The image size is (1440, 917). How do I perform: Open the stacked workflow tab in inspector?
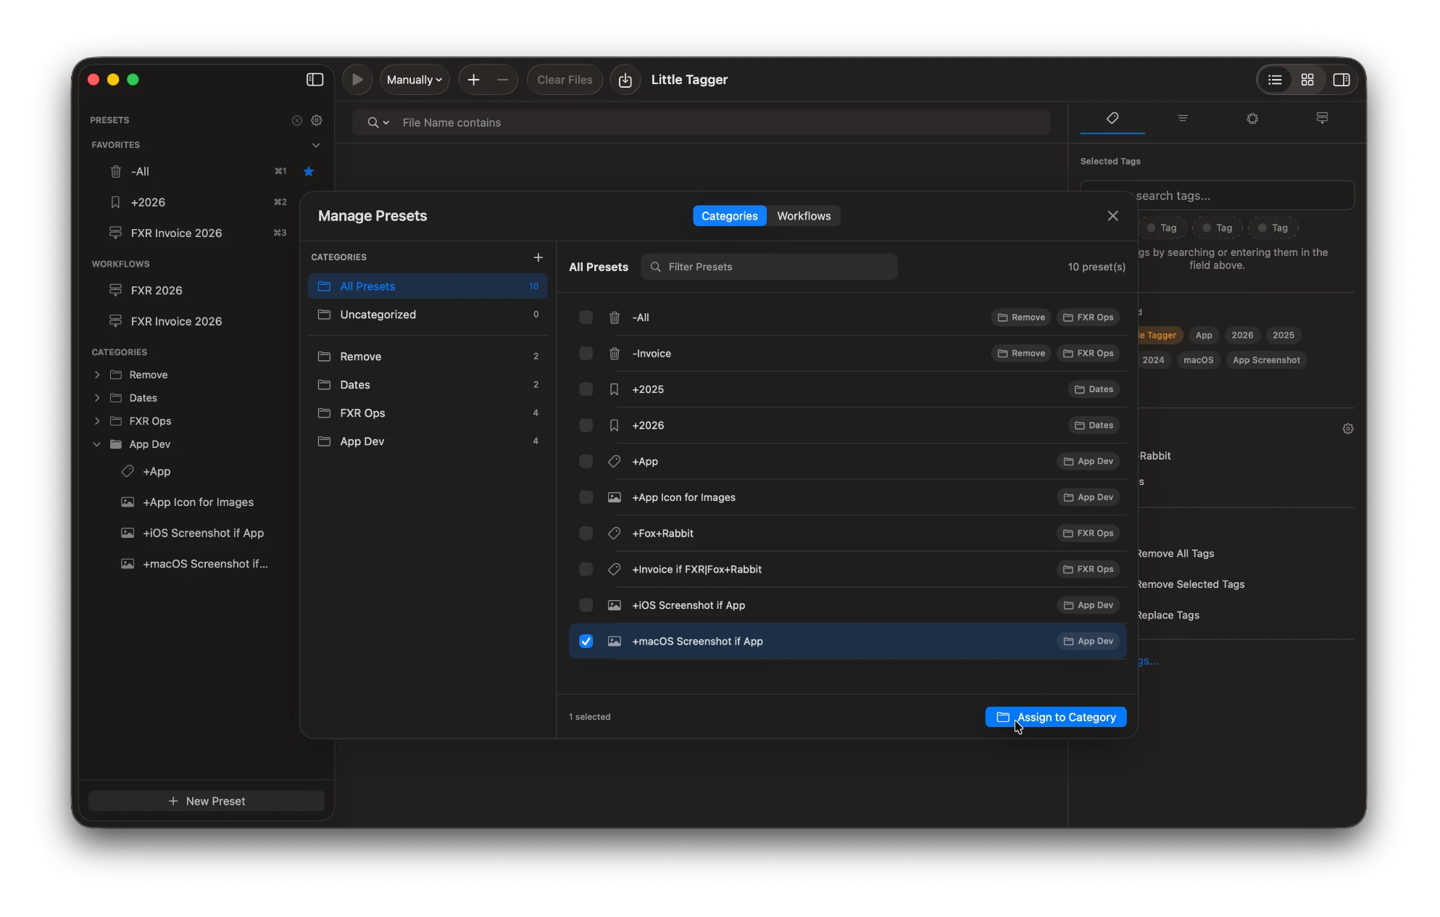point(1322,118)
